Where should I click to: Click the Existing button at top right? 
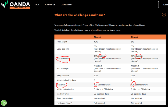click(163, 5)
